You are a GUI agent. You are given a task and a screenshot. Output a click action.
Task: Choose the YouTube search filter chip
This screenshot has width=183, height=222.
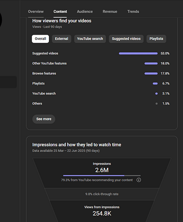[x=90, y=39]
